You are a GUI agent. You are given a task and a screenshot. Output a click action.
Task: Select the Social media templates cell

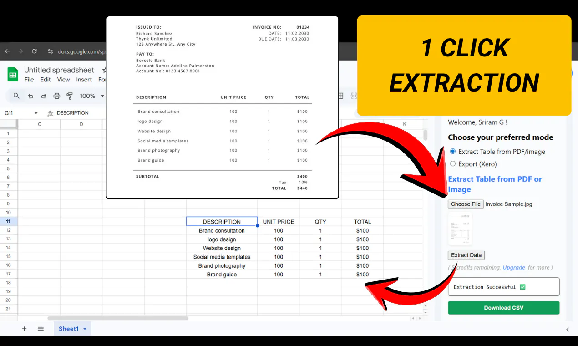coord(222,257)
